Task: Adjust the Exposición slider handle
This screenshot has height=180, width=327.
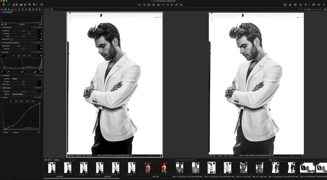Action: [x=24, y=31]
